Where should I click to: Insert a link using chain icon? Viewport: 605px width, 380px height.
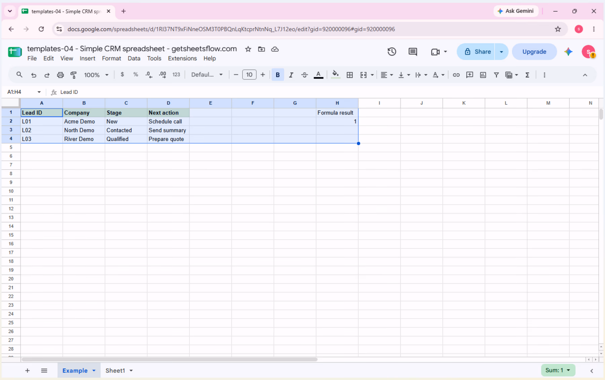[x=456, y=75]
